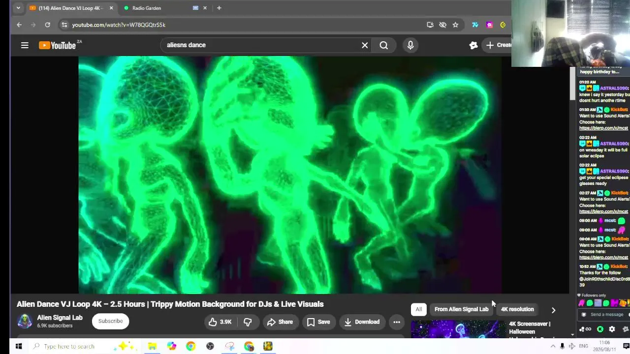The width and height of the screenshot is (630, 354).
Task: Open the Snipping Tool from the taskbar
Action: pyautogui.click(x=229, y=347)
